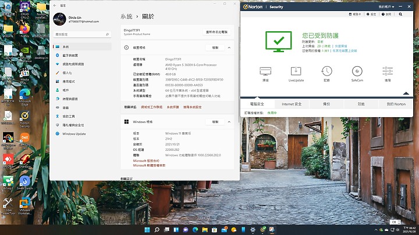419x235 pixels.
Task: Open Norton 設定 settings gear
Action: (x=371, y=14)
